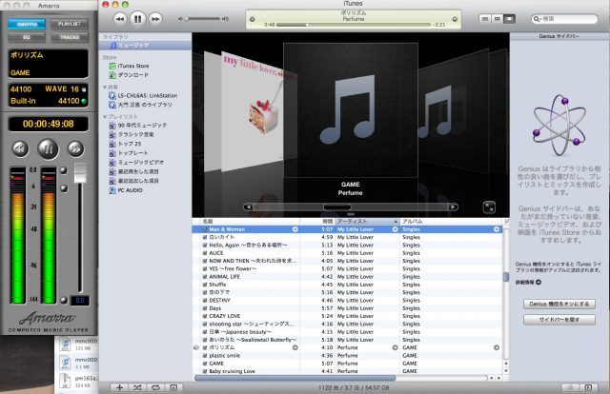Select the plastic smile track row
Screen dimensions: 610x394
[x=348, y=356]
